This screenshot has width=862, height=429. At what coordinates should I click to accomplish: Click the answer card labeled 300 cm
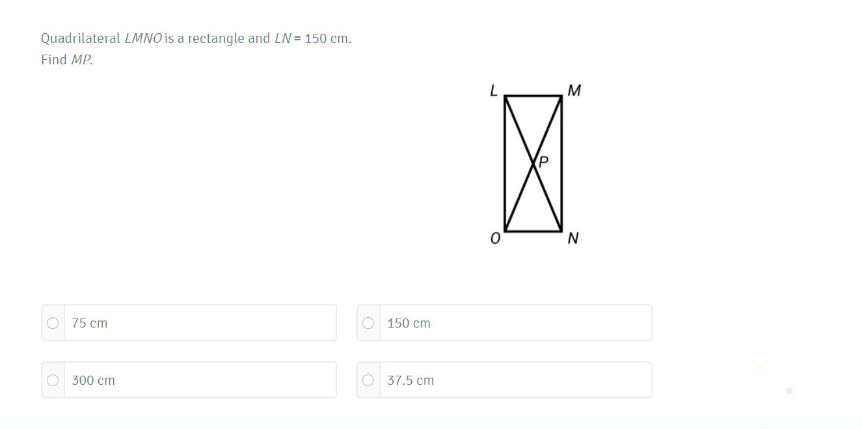pos(189,380)
